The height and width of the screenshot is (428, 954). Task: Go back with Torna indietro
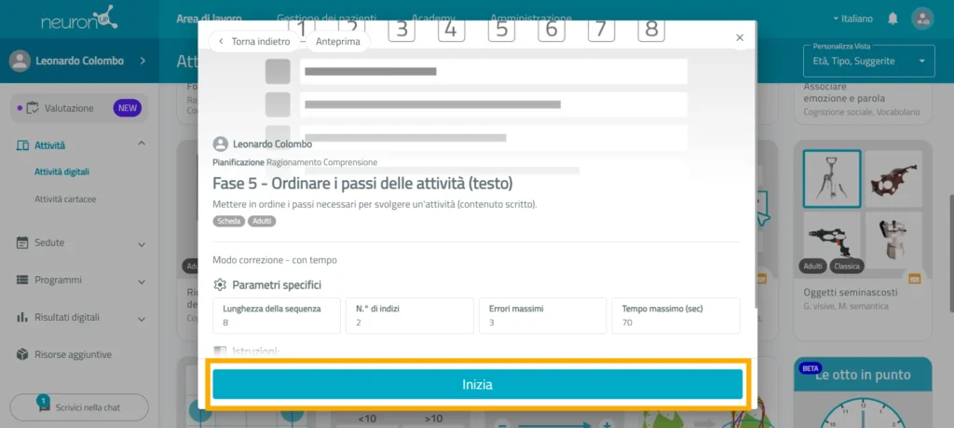tap(253, 41)
